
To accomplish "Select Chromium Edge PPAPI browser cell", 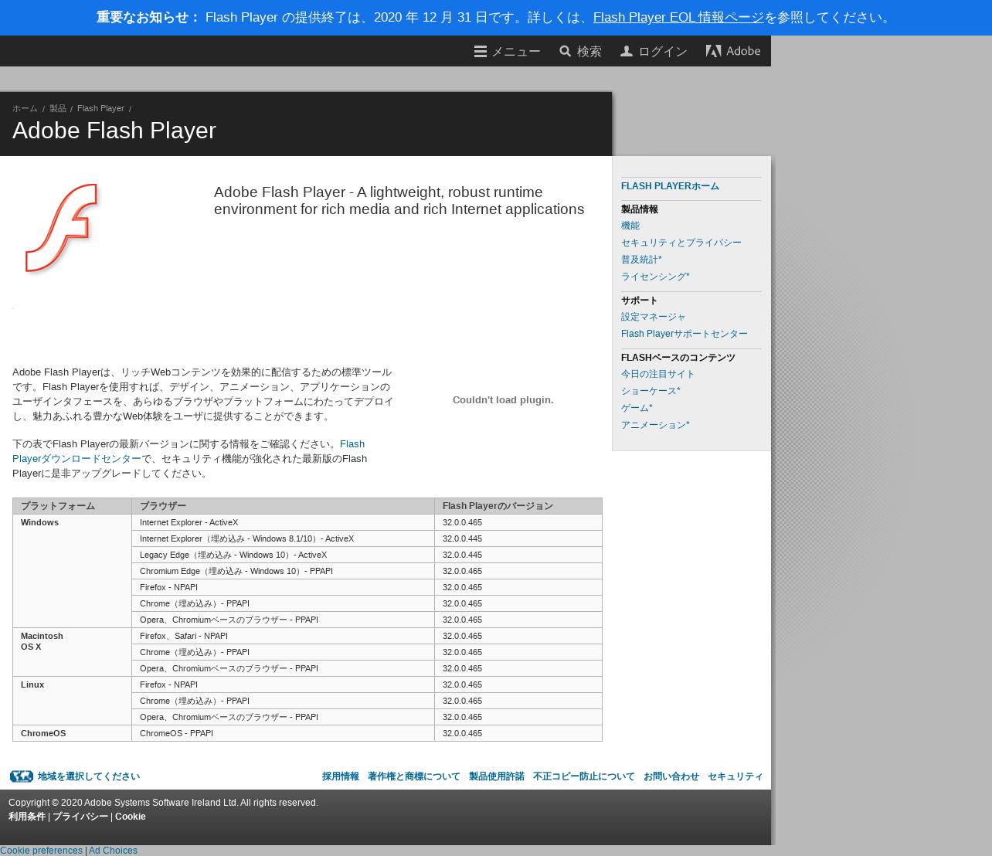I will coord(284,571).
